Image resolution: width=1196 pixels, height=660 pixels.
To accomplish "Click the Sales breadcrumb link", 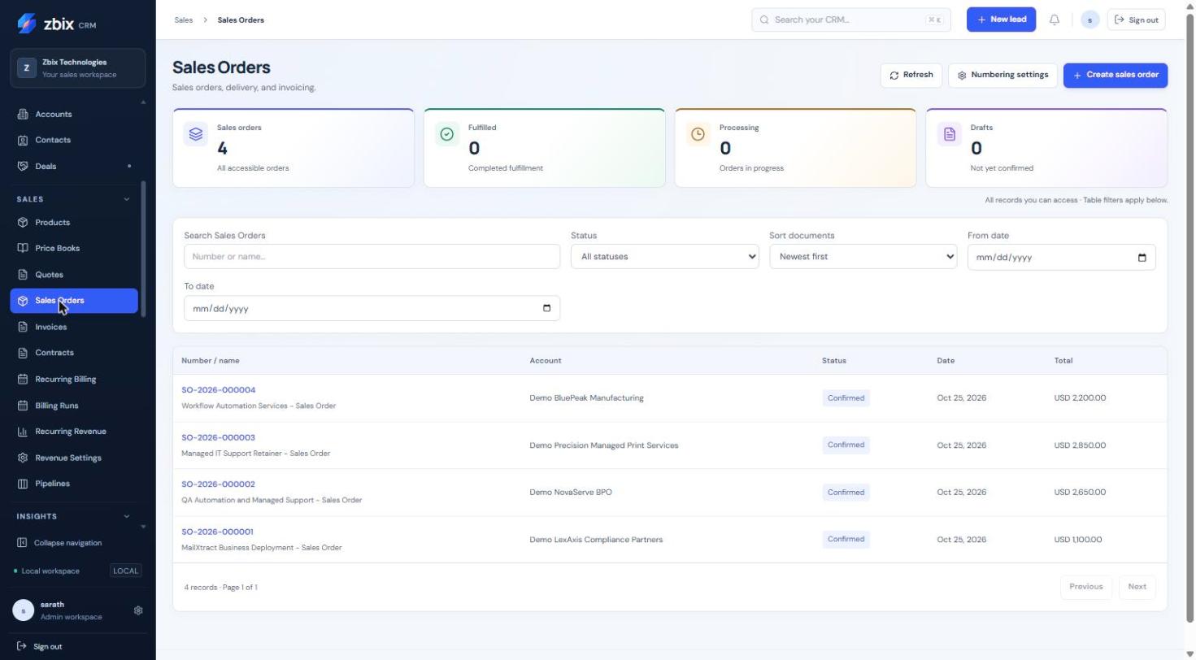I will point(184,20).
